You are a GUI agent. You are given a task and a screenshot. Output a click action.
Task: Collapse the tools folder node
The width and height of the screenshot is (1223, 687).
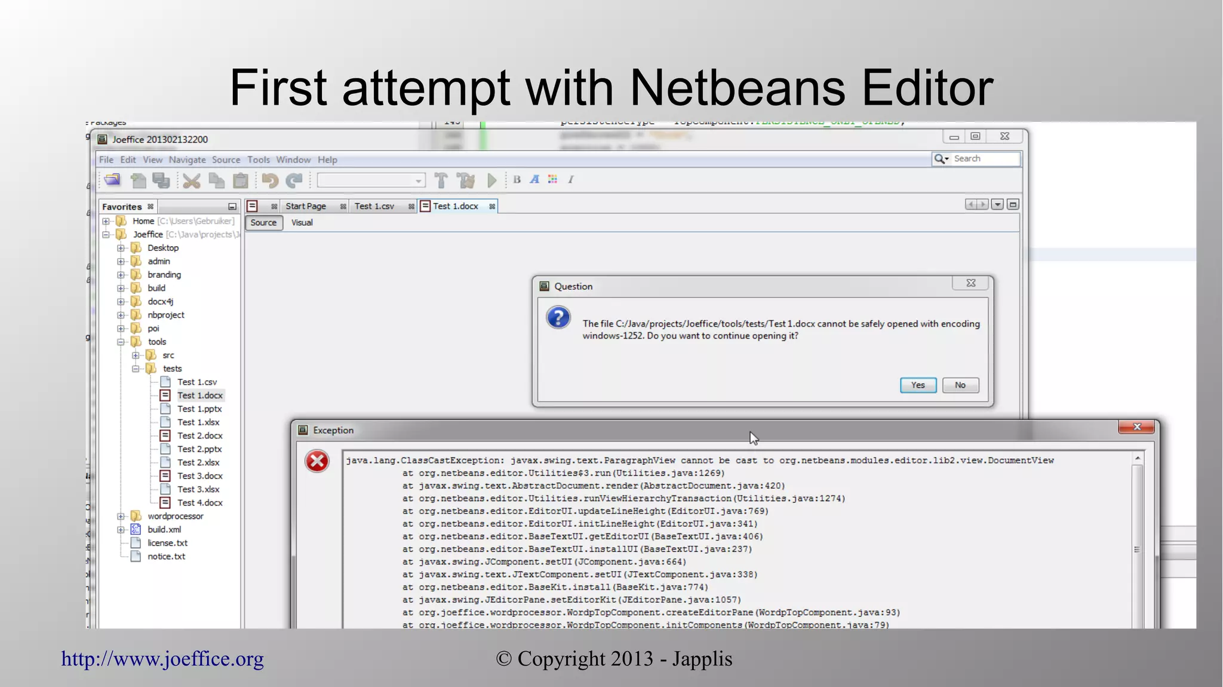[x=121, y=342]
